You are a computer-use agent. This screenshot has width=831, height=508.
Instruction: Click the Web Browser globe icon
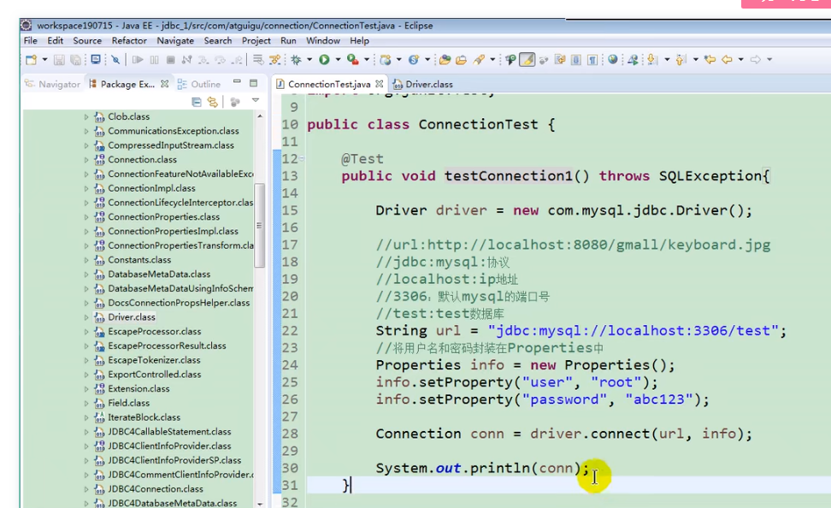(613, 59)
